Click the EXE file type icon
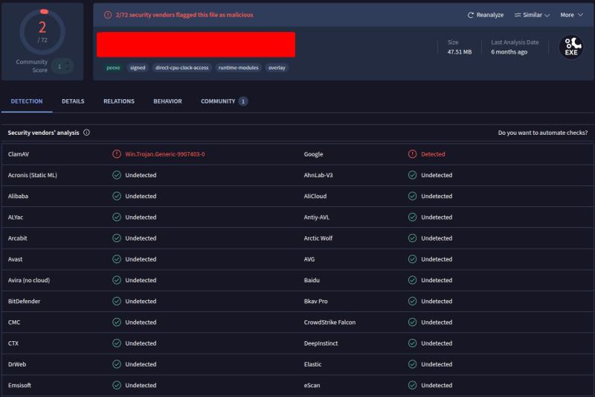The width and height of the screenshot is (595, 397). 571,47
